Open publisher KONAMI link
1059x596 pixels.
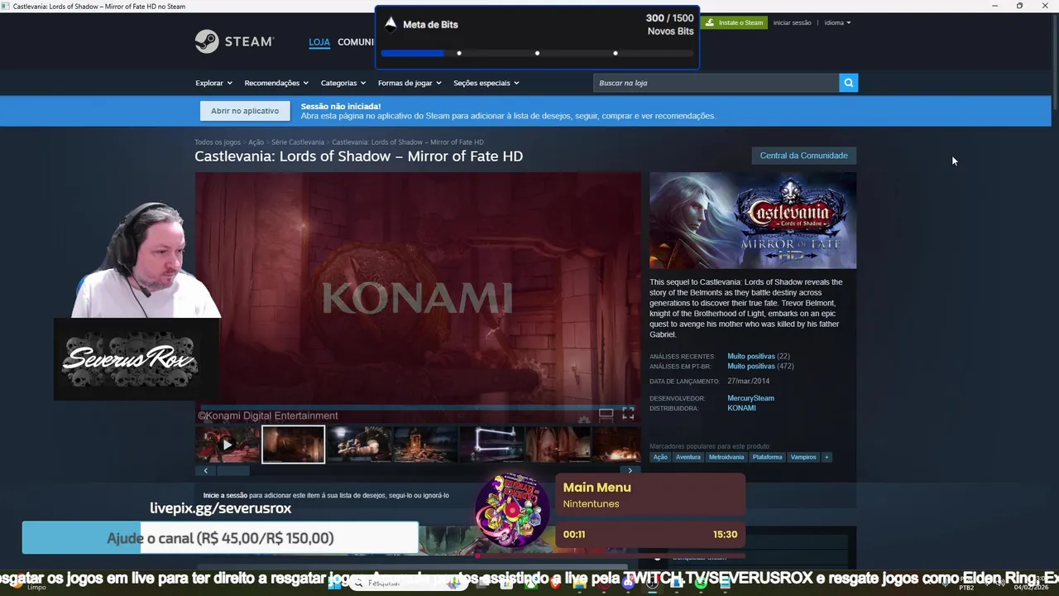tap(741, 408)
